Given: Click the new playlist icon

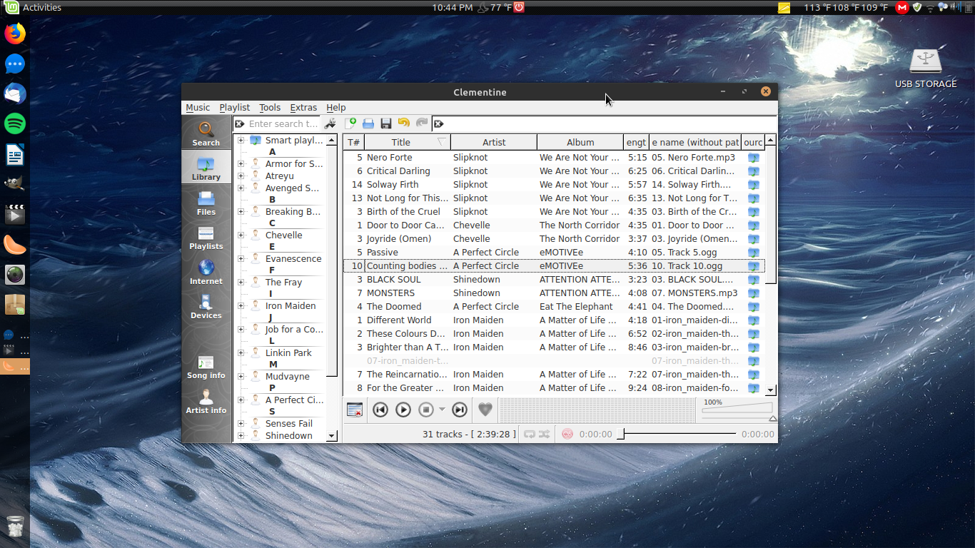Looking at the screenshot, I should tap(350, 123).
